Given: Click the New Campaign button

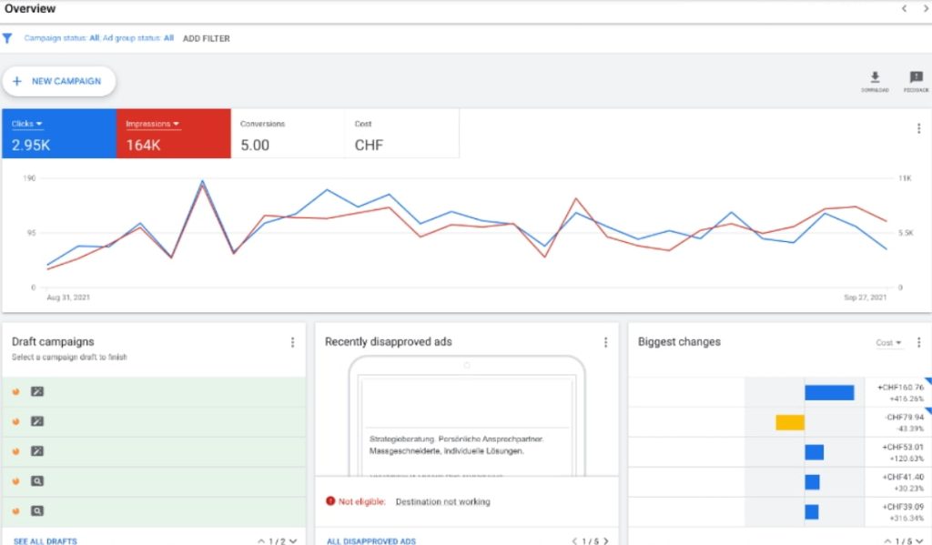Looking at the screenshot, I should pos(58,81).
